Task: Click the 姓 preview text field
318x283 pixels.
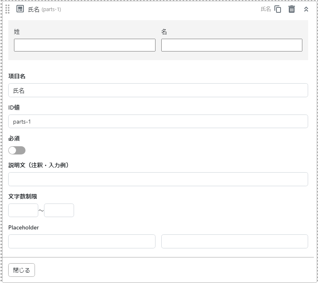Action: pos(85,45)
